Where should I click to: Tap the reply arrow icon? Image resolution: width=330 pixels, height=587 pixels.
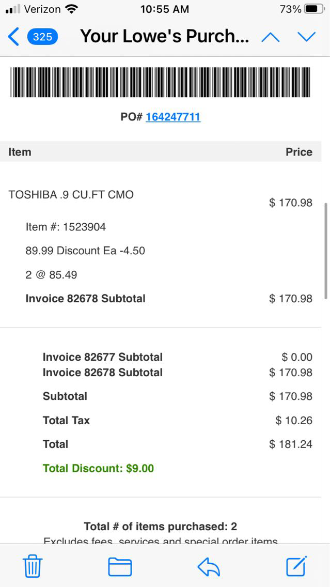(x=209, y=566)
